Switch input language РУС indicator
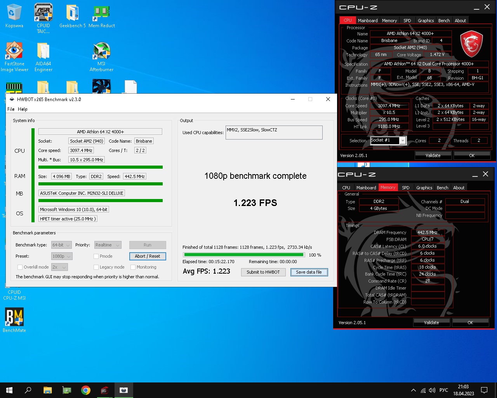497x398 pixels. 444,390
